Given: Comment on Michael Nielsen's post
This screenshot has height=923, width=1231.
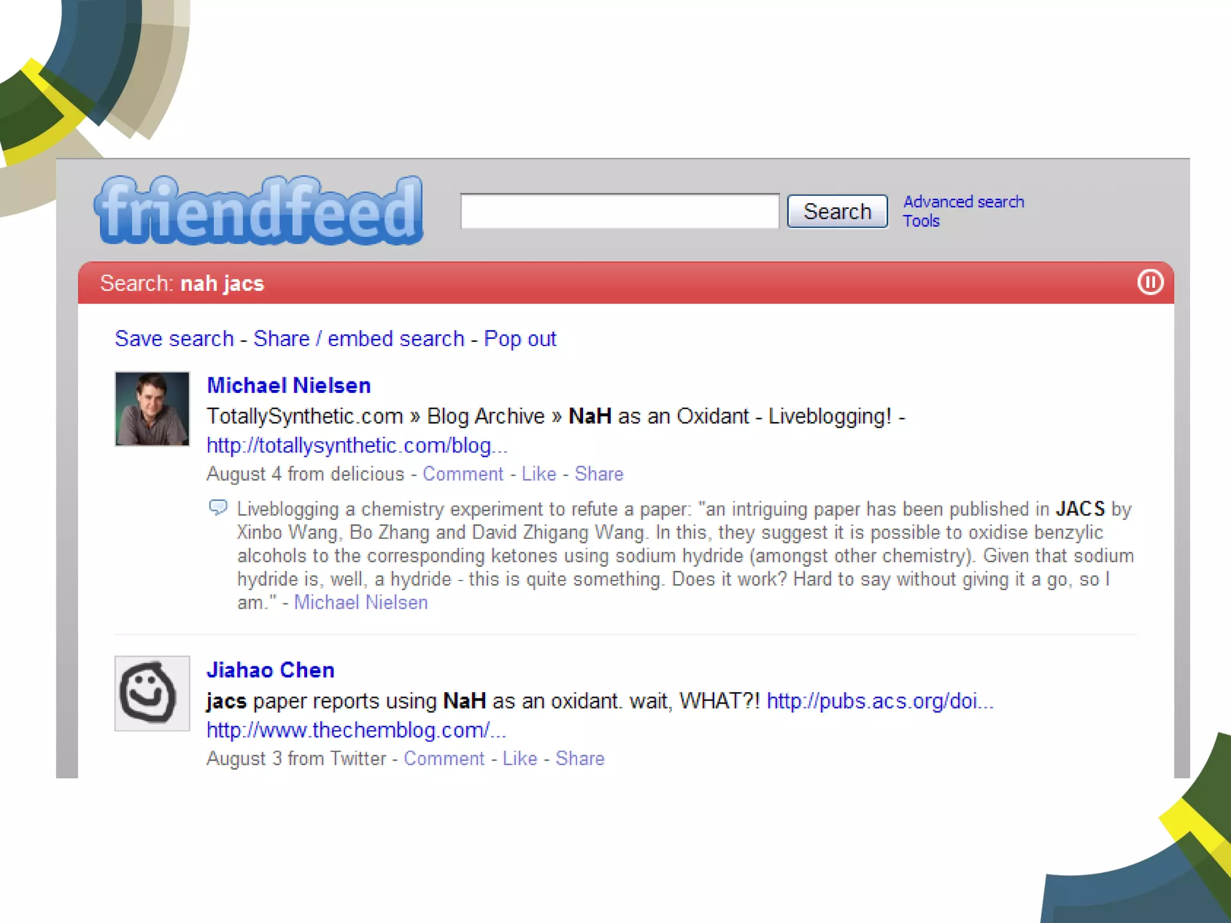Looking at the screenshot, I should tap(463, 474).
